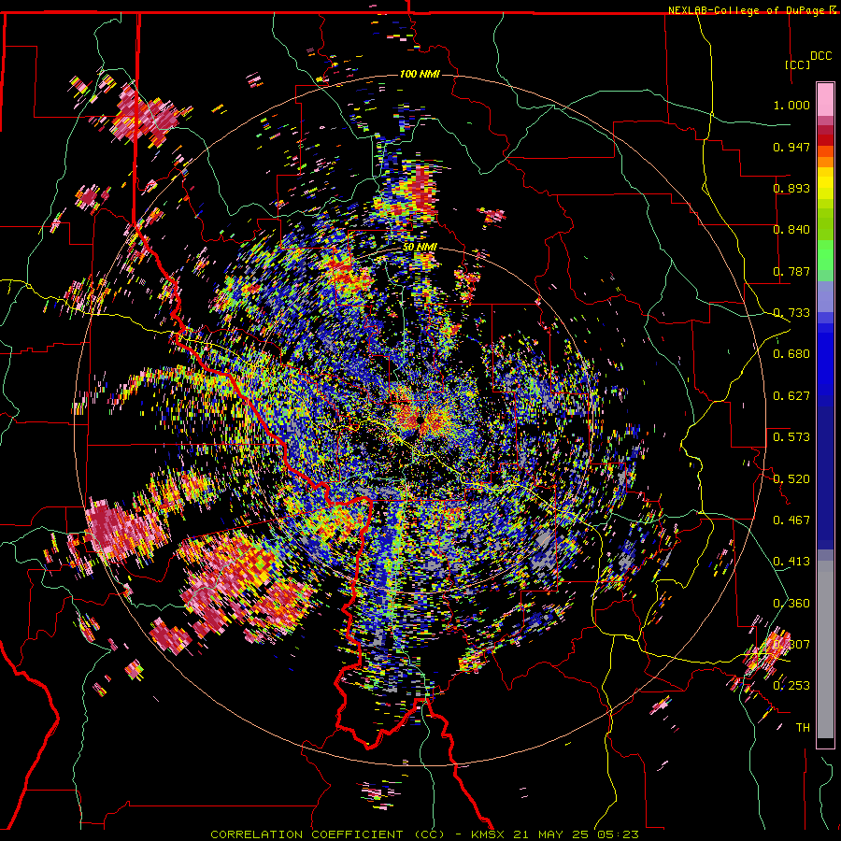Click the 0.360 scale value
The height and width of the screenshot is (841, 841).
pos(791,604)
